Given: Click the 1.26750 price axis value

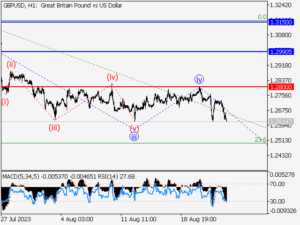Looking at the screenshot, I should (x=280, y=111).
